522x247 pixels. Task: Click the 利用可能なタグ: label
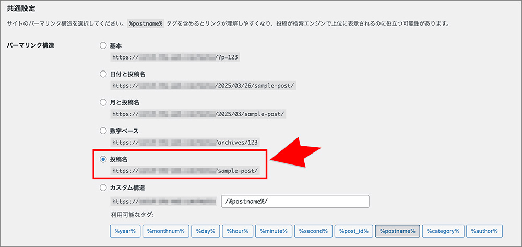132,215
